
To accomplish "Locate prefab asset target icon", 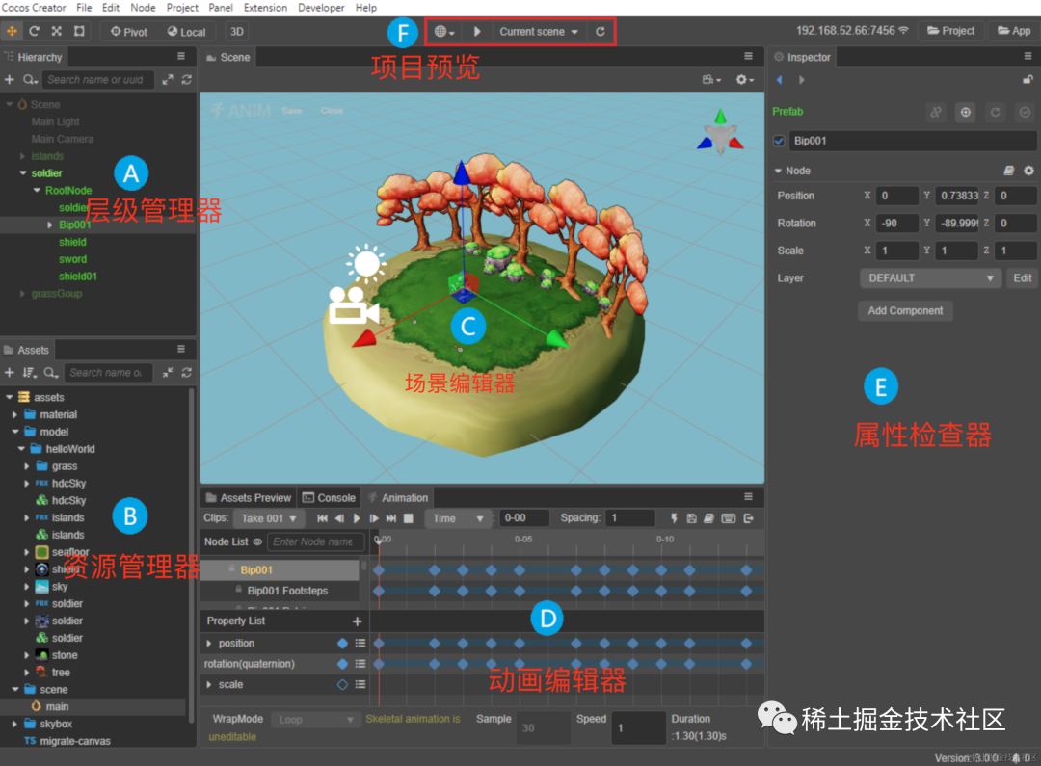I will pyautogui.click(x=965, y=112).
